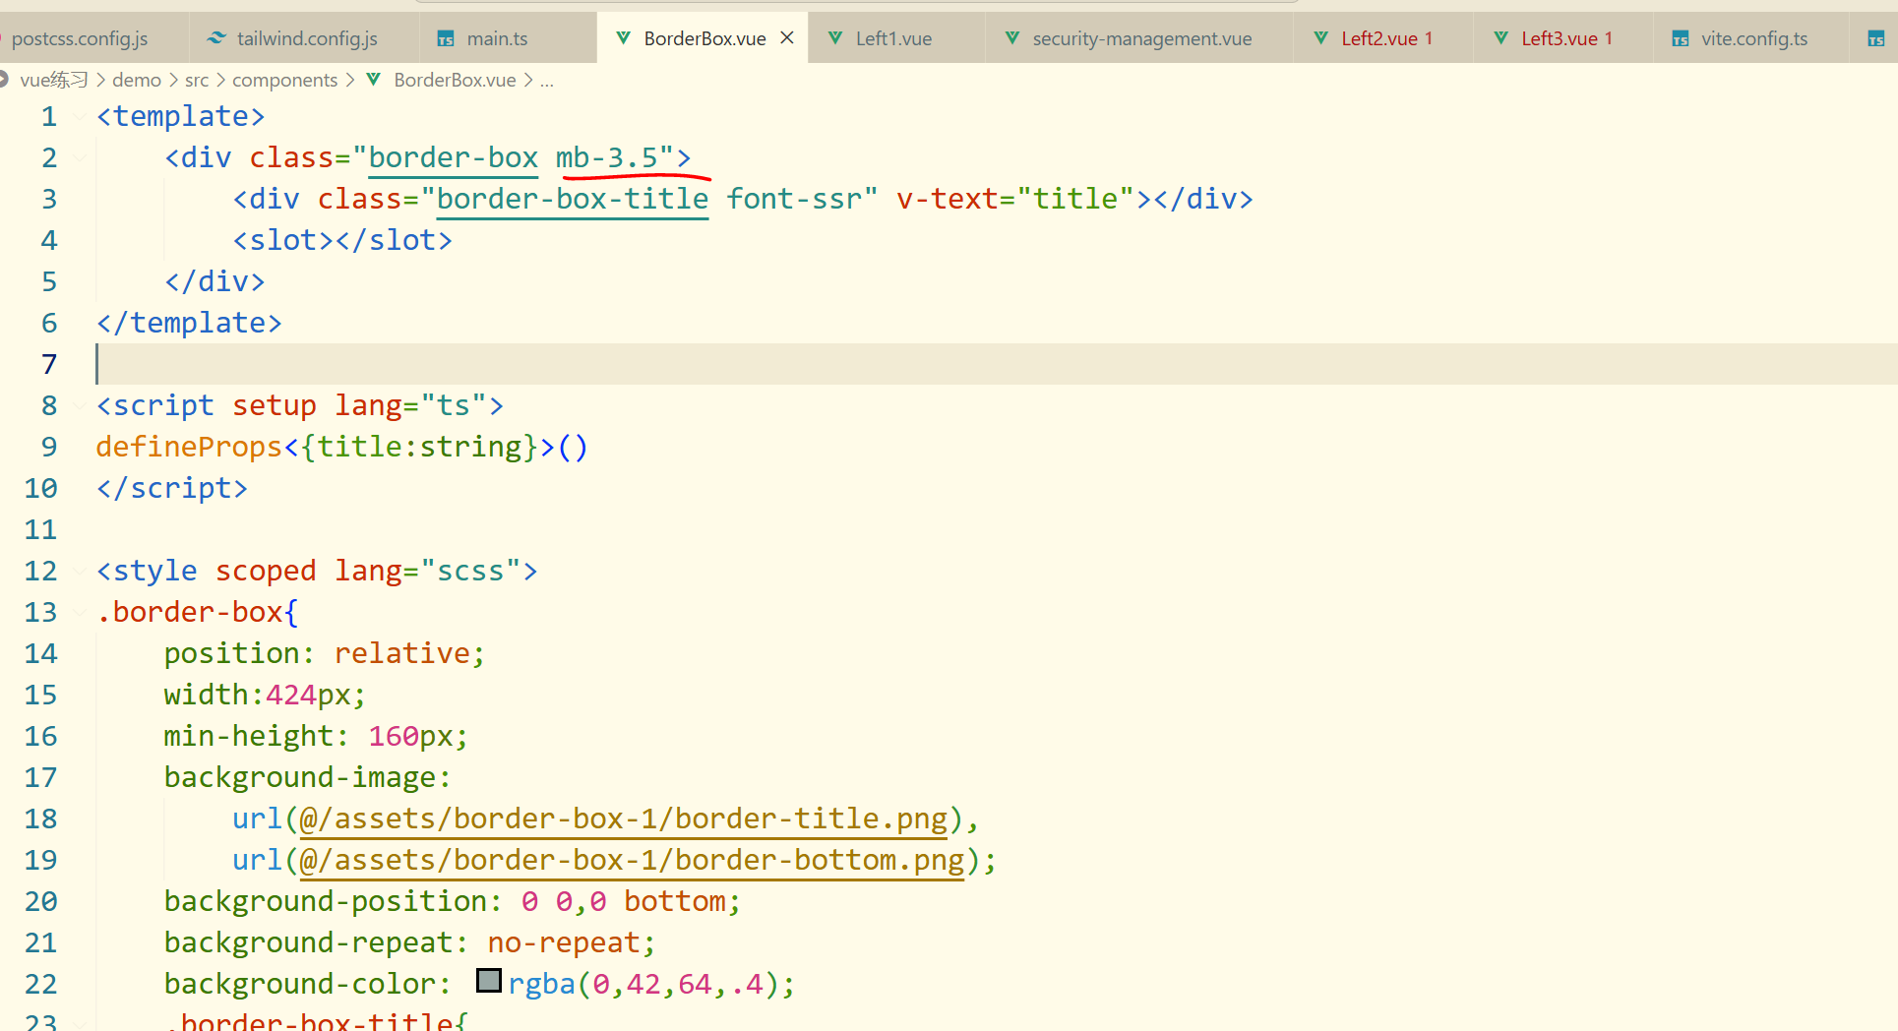1898x1031 pixels.
Task: Switch to main.ts editor tab
Action: (497, 38)
